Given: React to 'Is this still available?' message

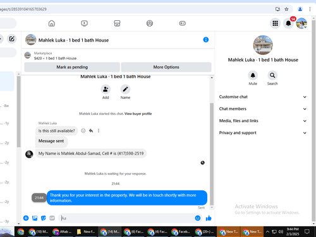Looking at the screenshot, I should (83, 130).
